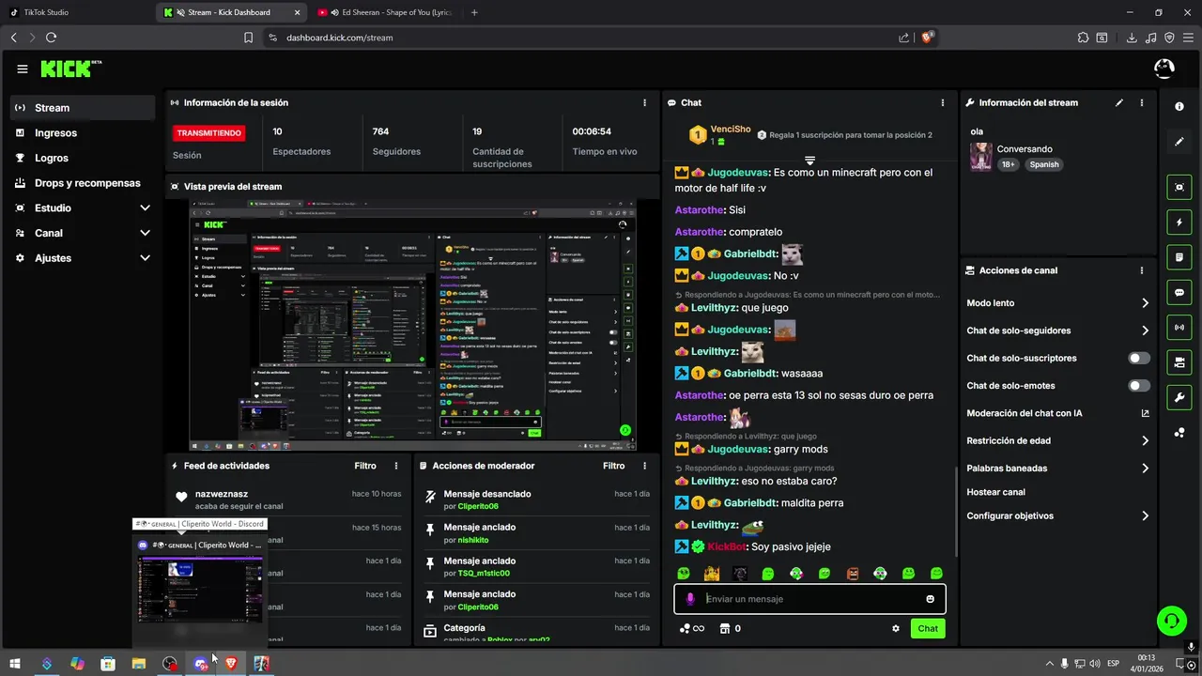Toggle Chat de solo-emotes switch
This screenshot has height=676, width=1202.
coord(1139,386)
